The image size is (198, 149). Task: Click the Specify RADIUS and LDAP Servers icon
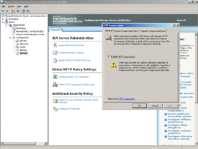tap(55, 60)
